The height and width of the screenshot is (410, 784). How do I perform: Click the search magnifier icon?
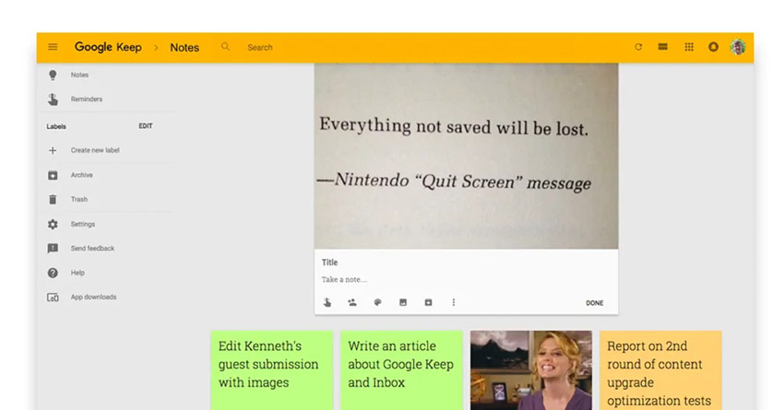point(225,46)
